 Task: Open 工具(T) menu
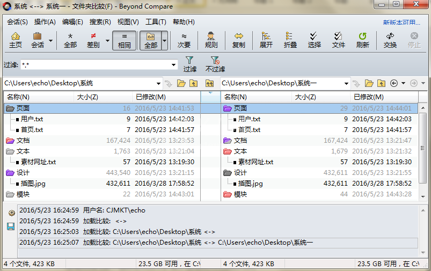pyautogui.click(x=156, y=22)
